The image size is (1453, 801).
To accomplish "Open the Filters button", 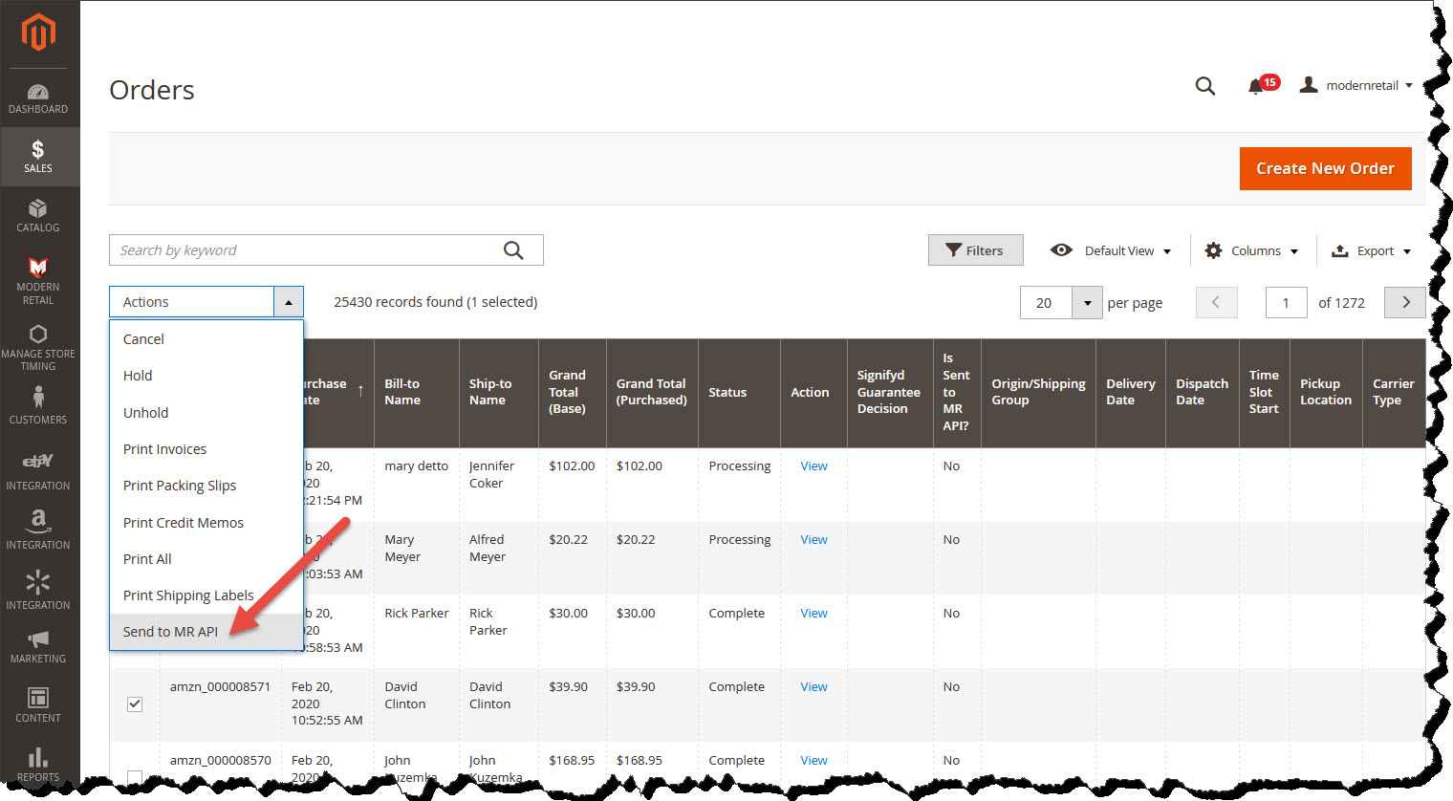I will tap(975, 250).
